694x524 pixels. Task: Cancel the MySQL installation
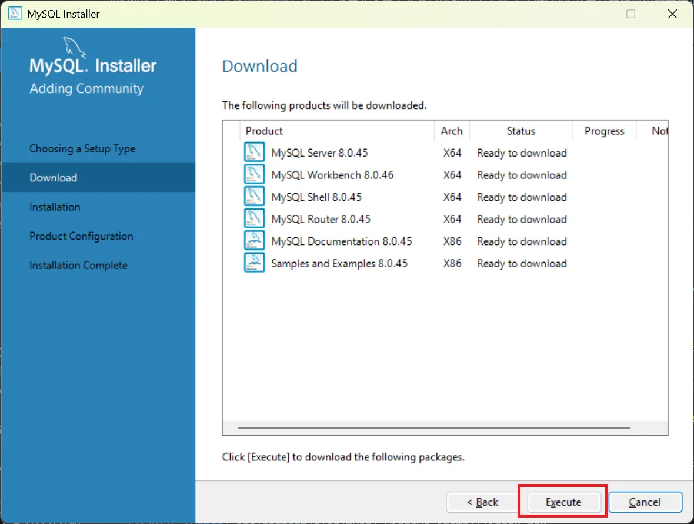tap(645, 502)
